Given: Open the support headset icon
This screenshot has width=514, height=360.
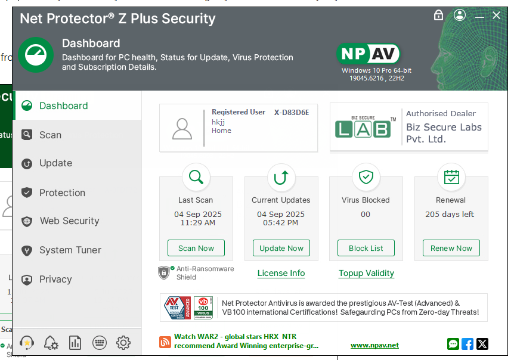Looking at the screenshot, I should pyautogui.click(x=27, y=342).
